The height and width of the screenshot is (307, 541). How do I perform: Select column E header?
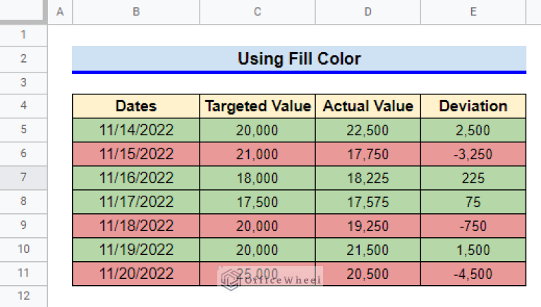click(x=473, y=12)
